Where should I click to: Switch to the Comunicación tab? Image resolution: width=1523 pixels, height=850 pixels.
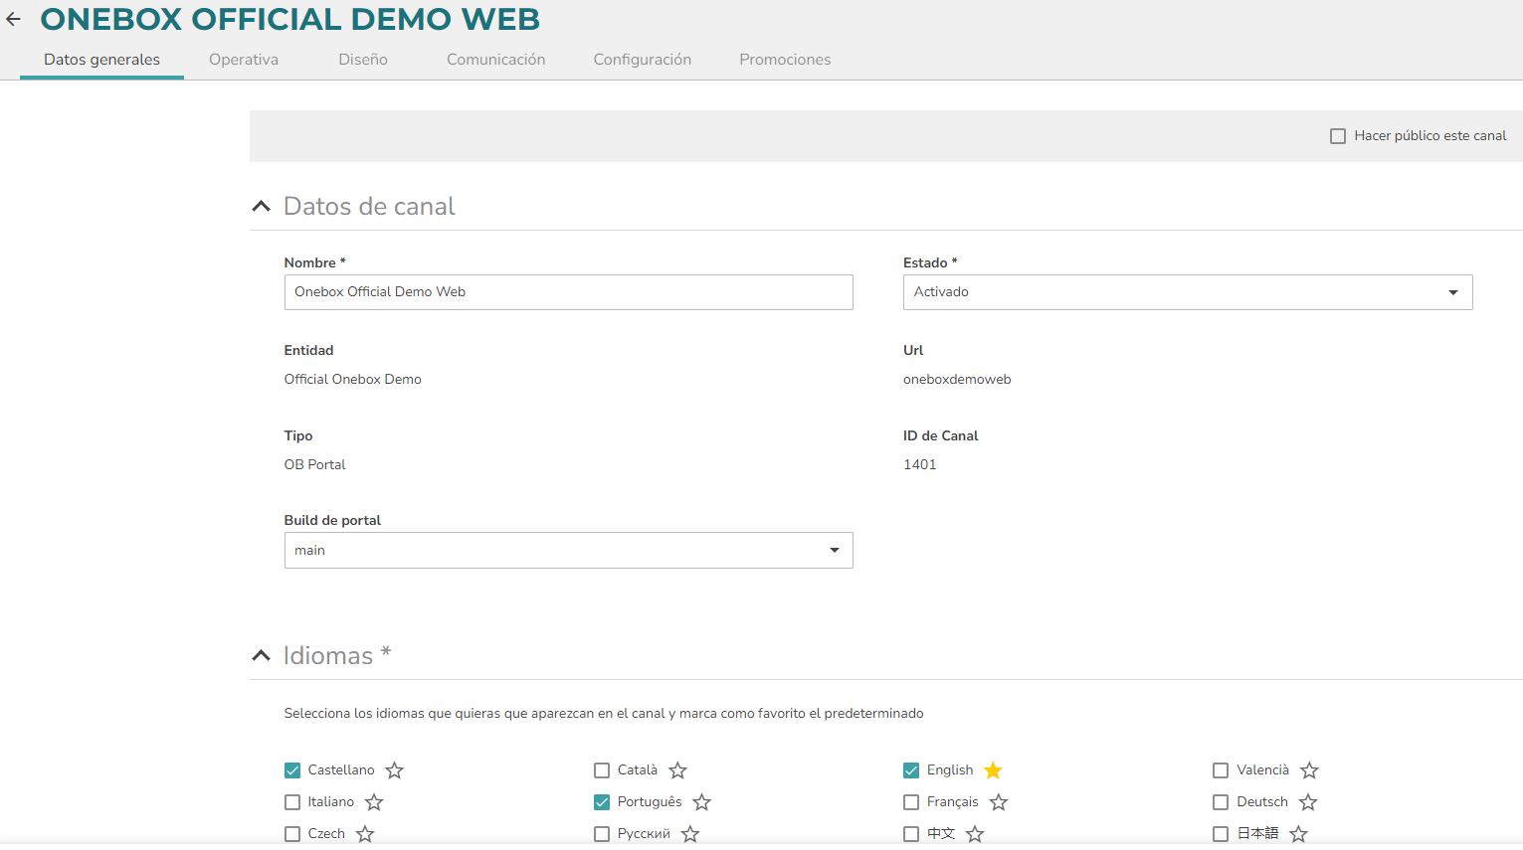click(495, 60)
